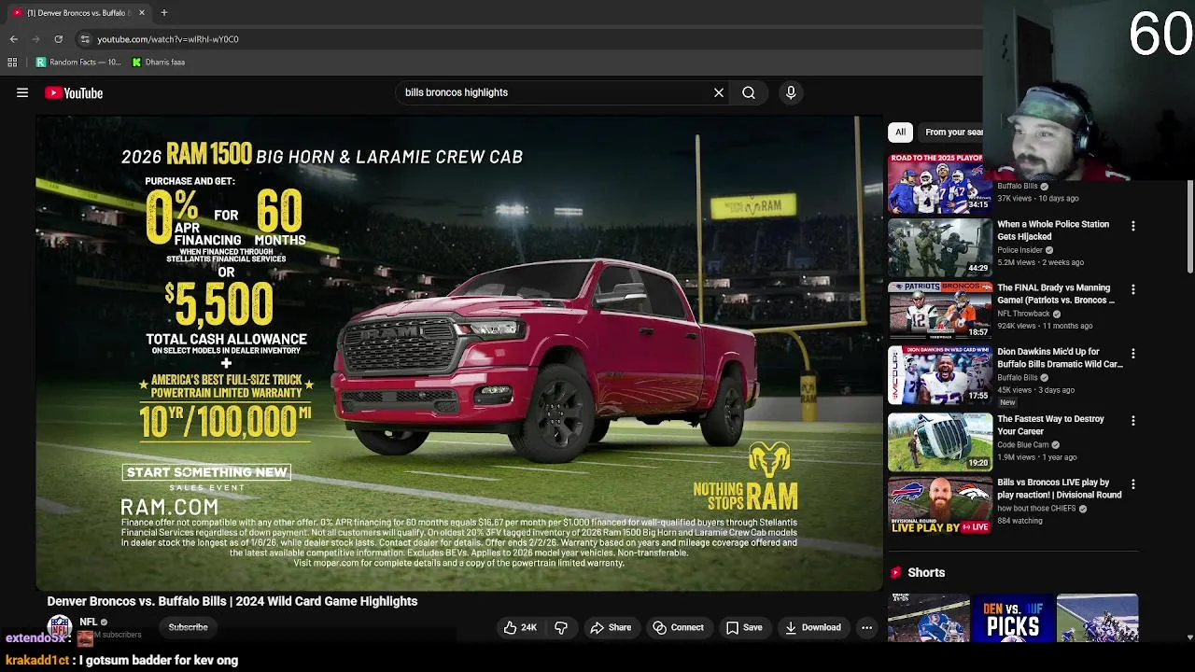Open police station video thumbnail 44:29

(x=940, y=246)
